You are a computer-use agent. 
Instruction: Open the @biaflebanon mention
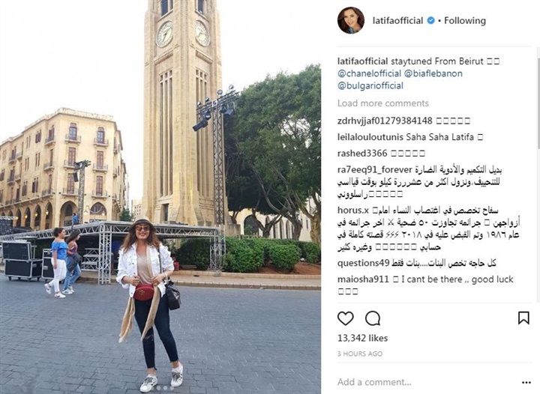(x=433, y=73)
